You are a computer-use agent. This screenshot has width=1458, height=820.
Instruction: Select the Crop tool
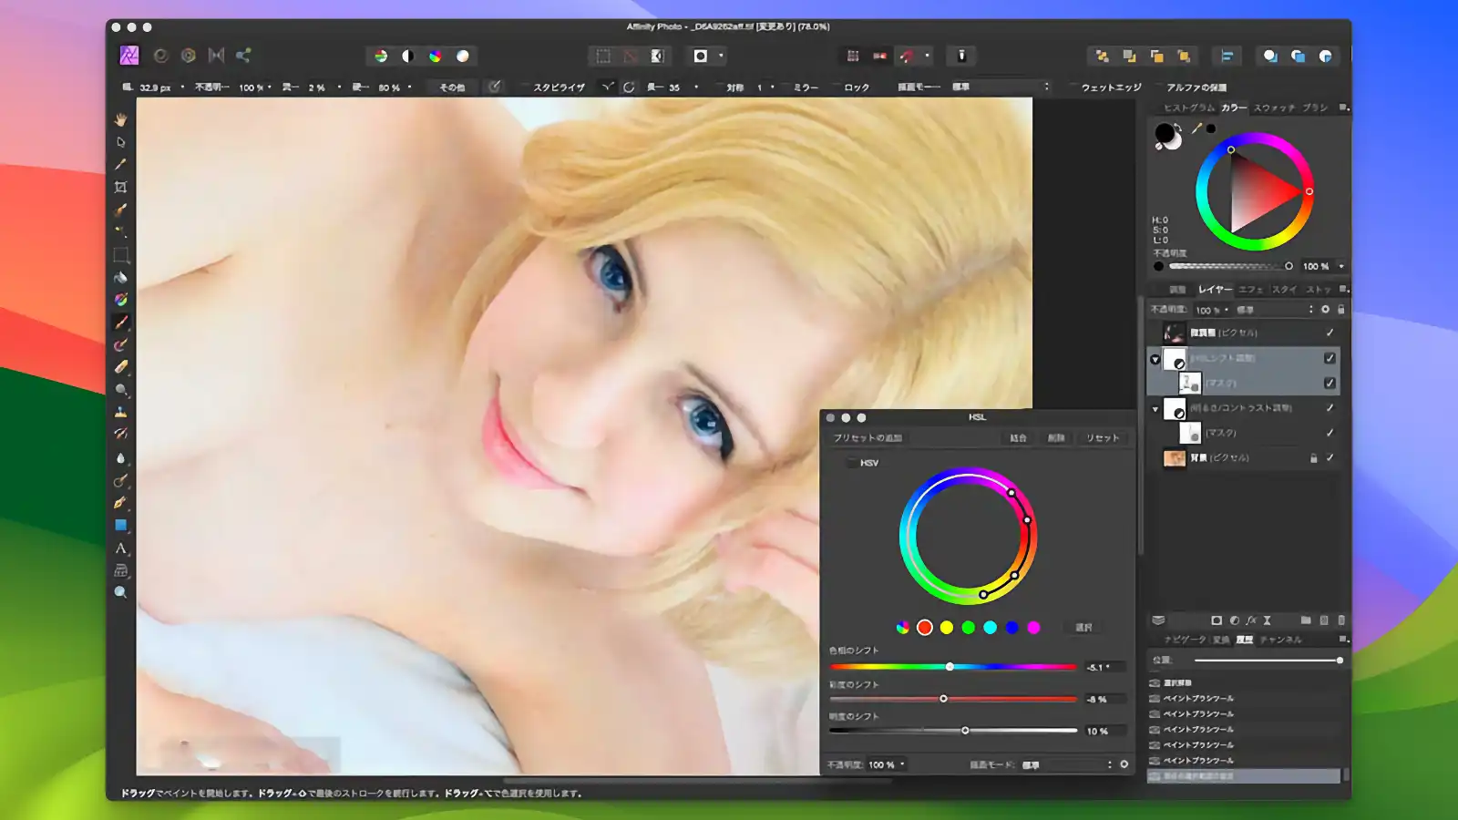[121, 186]
